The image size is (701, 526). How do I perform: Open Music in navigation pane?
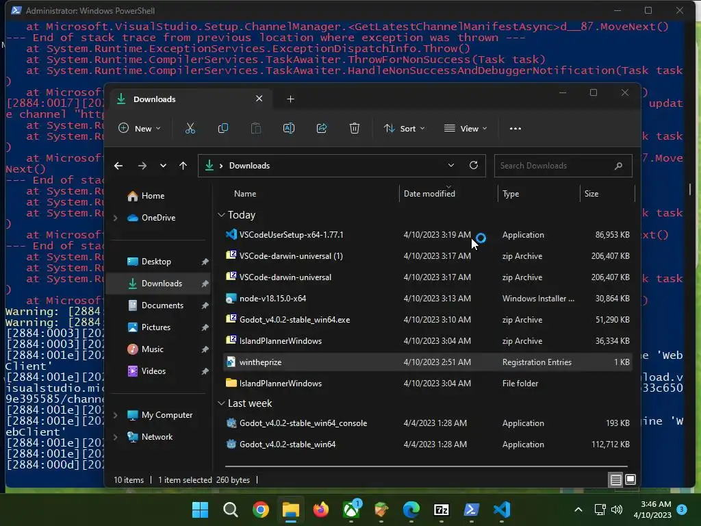(x=152, y=349)
